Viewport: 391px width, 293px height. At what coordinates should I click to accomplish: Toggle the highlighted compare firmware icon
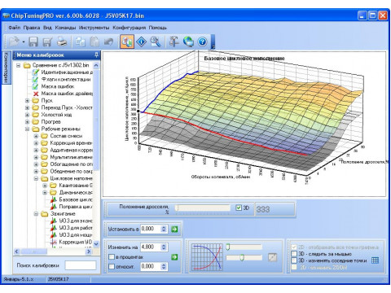click(x=127, y=42)
